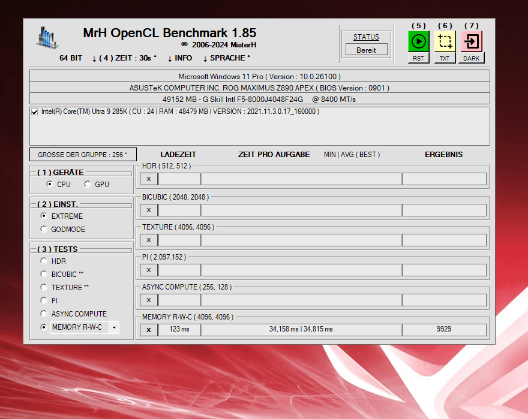Start the benchmark with green play icon
Screen dimensions: 528x419
418,41
